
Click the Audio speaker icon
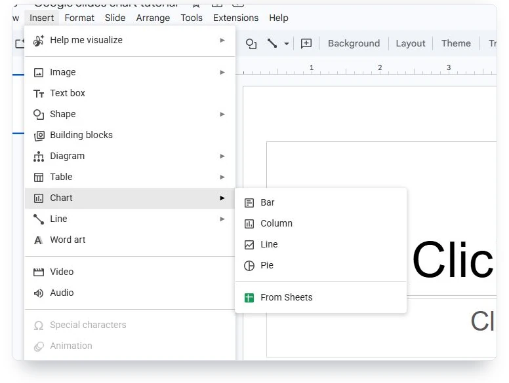point(39,293)
